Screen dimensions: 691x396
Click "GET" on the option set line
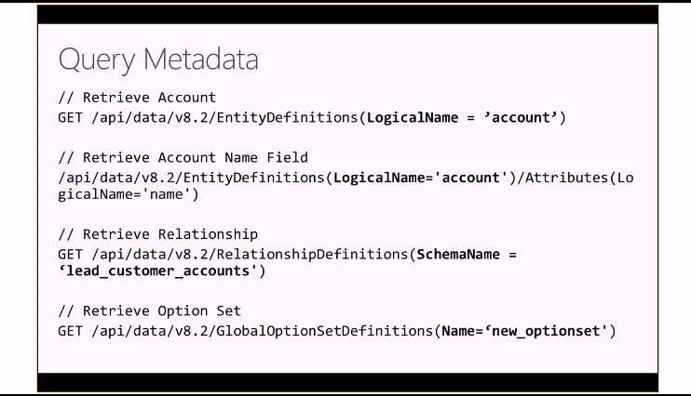pyautogui.click(x=70, y=331)
